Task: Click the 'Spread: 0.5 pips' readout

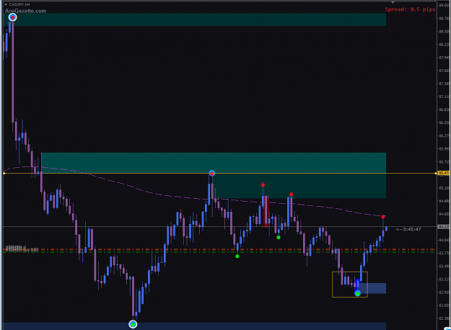Action: click(410, 9)
